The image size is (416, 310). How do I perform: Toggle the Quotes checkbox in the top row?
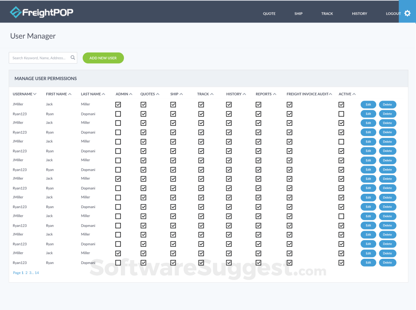click(143, 104)
